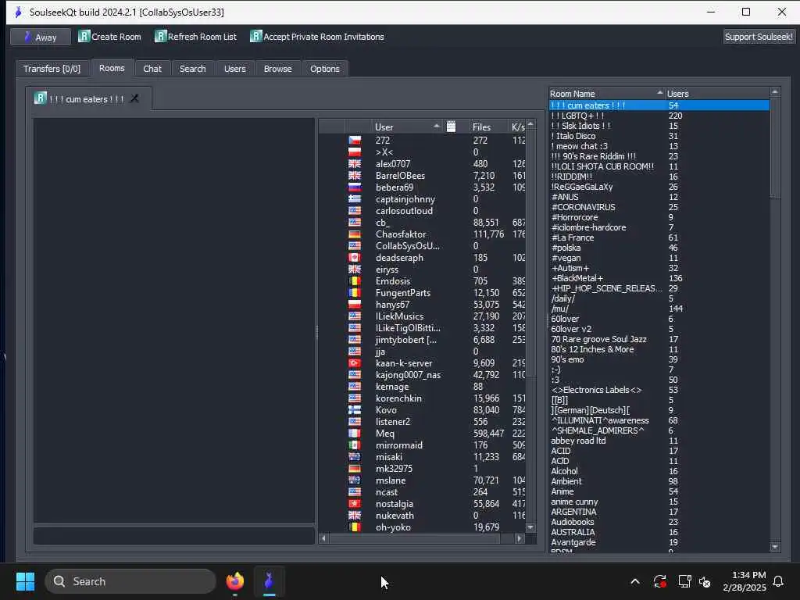Click the Accept Private Room Invitations icon

255,36
